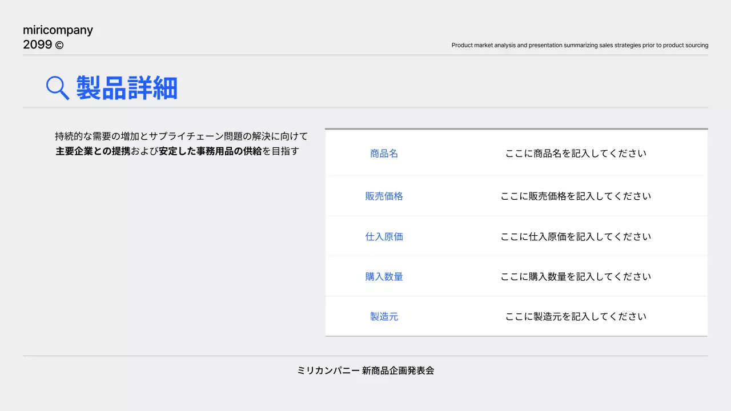Select the 仕入原価 placeholder input field

576,236
